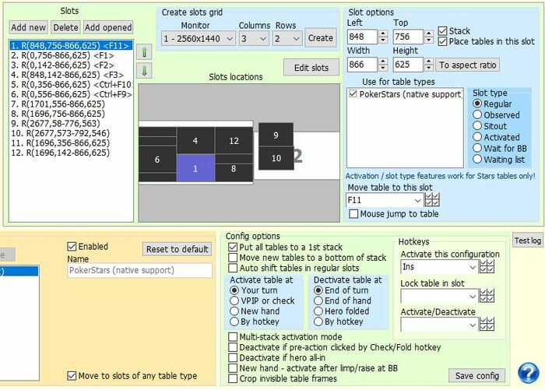This screenshot has width=545, height=390.
Task: Click the Delete slot button
Action: (65, 27)
